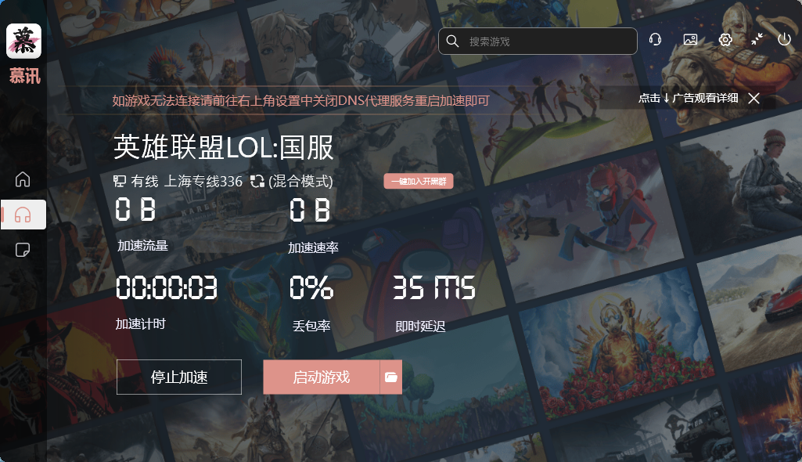The width and height of the screenshot is (802, 462).
Task: Open game folder icon beside 启动游戏
Action: pos(390,377)
